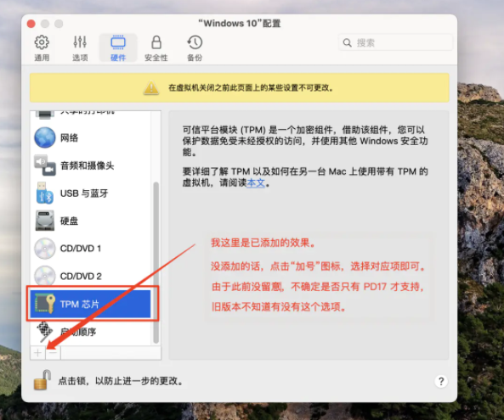Select the 硬件 hardware tab
Viewport: 504px width, 420px height.
118,48
